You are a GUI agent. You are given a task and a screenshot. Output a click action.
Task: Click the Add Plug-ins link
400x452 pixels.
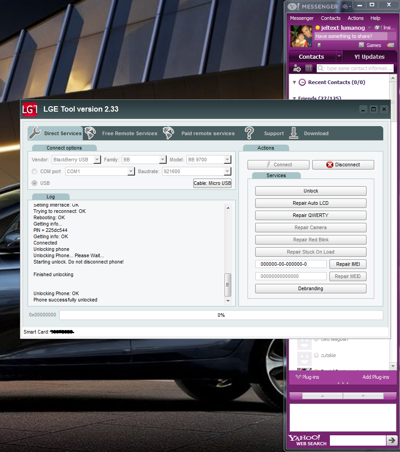pyautogui.click(x=376, y=377)
